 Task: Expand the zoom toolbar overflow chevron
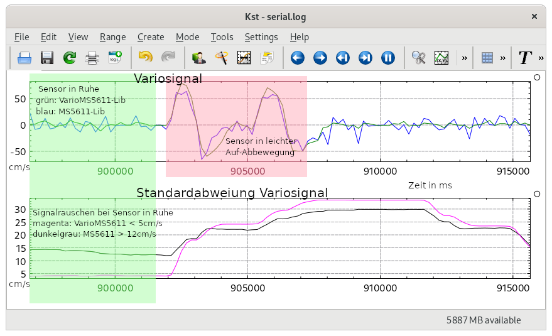click(x=464, y=58)
